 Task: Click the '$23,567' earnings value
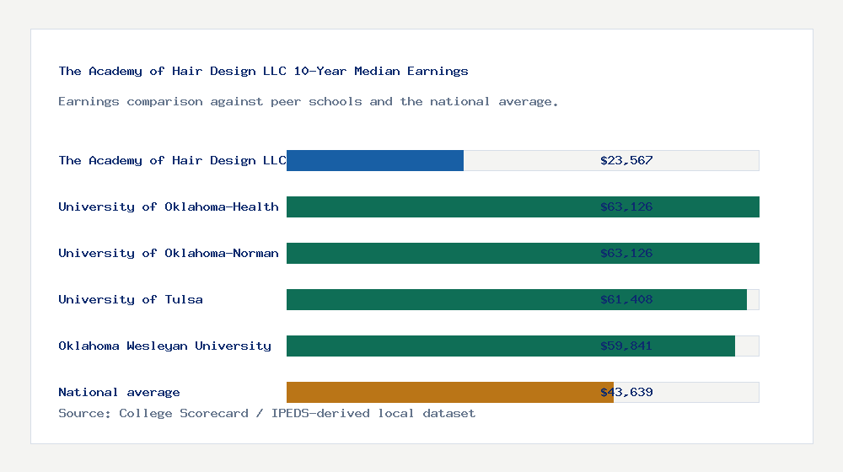click(x=626, y=160)
